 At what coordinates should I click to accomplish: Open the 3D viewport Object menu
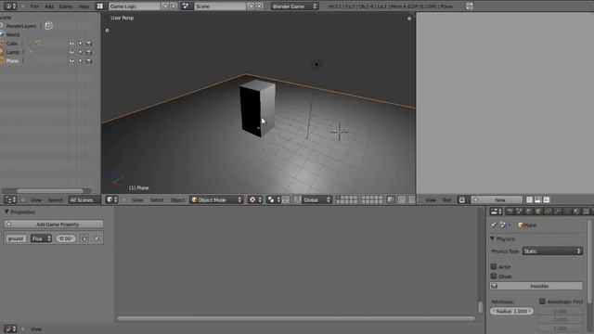point(177,200)
